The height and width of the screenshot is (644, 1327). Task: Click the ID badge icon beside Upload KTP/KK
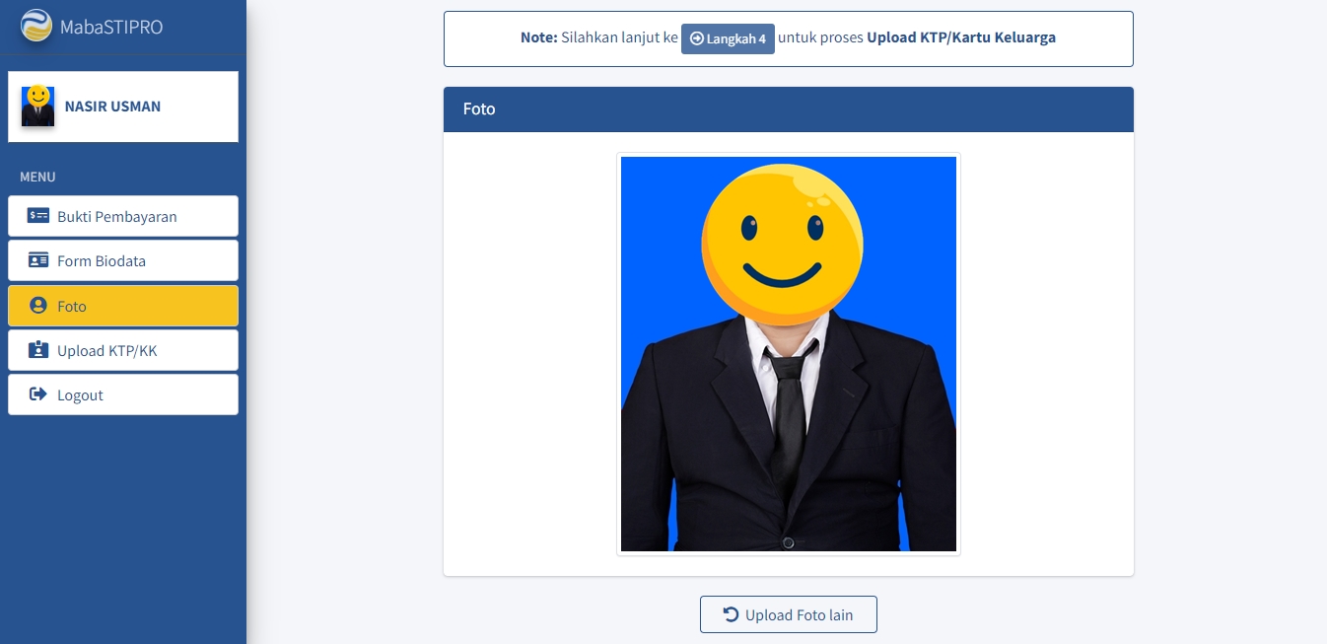pyautogui.click(x=38, y=350)
